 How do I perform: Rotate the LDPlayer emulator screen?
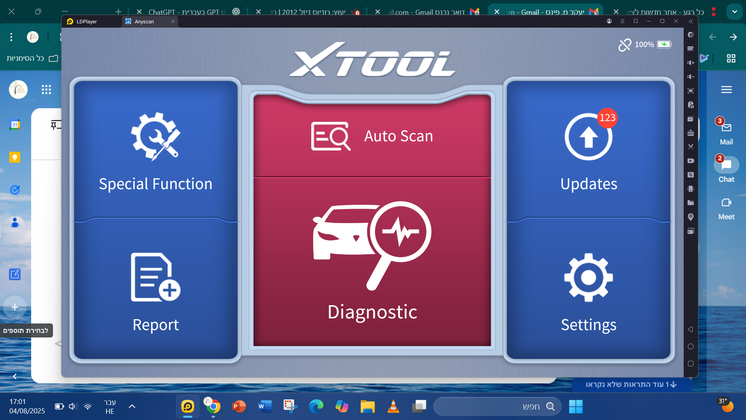tap(691, 231)
